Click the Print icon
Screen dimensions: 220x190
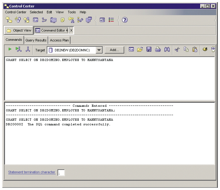(x=158, y=49)
